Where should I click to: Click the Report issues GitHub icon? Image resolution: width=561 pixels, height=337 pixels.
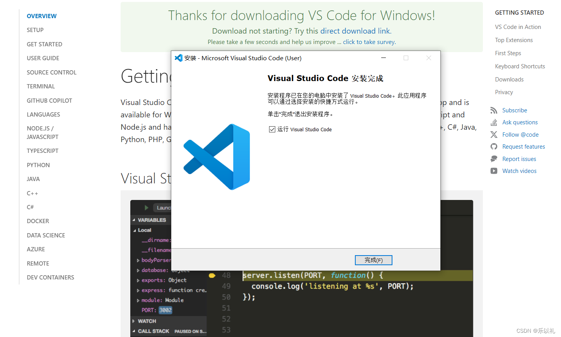(x=494, y=159)
